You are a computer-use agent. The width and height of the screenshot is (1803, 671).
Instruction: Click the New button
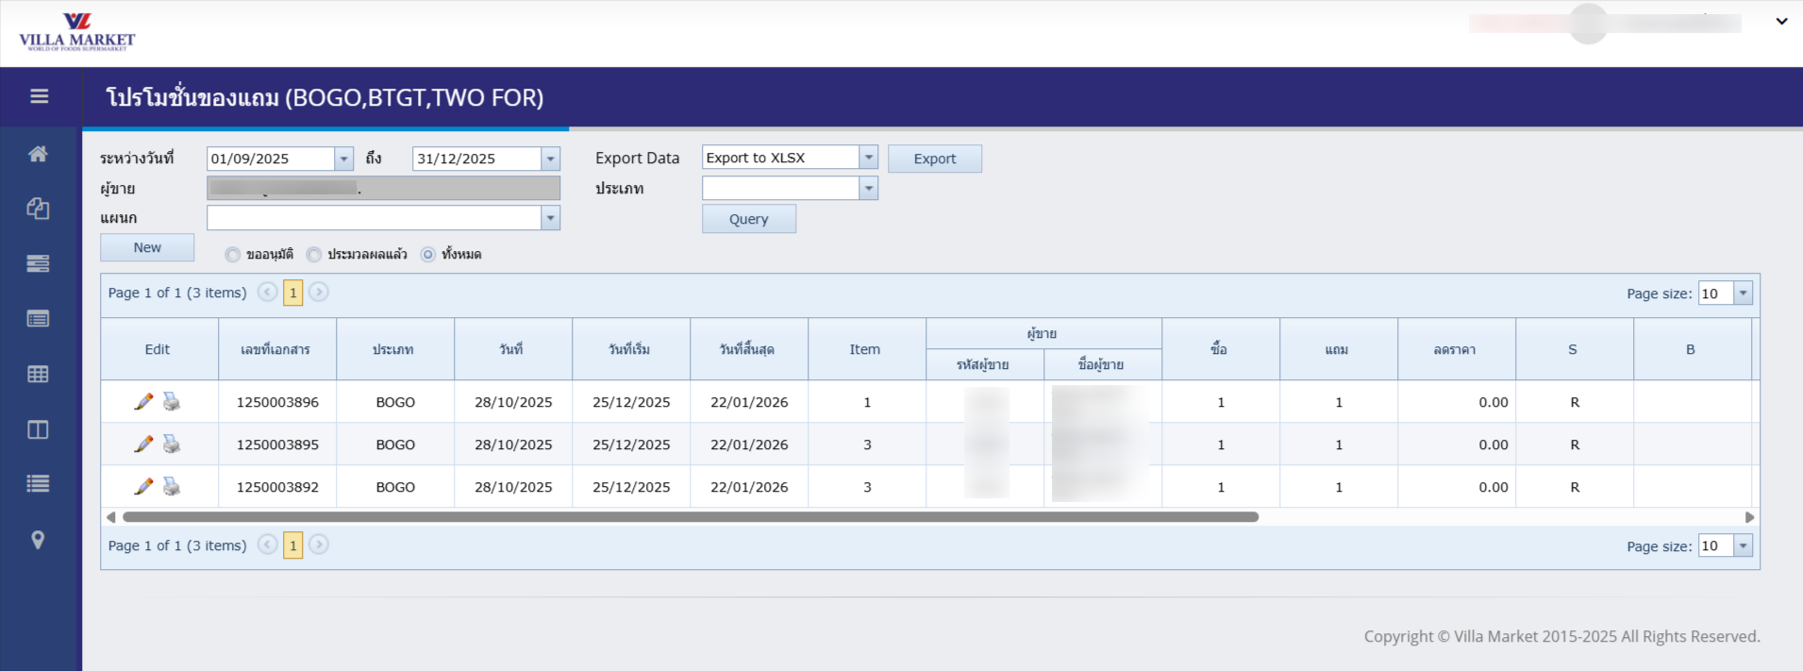tap(147, 247)
